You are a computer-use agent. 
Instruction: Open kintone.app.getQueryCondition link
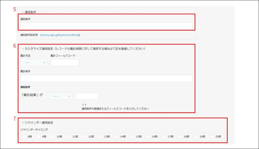(59, 35)
